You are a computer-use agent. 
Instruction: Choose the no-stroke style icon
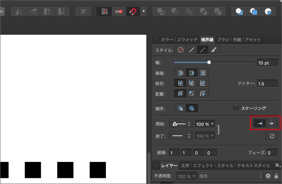pyautogui.click(x=181, y=50)
